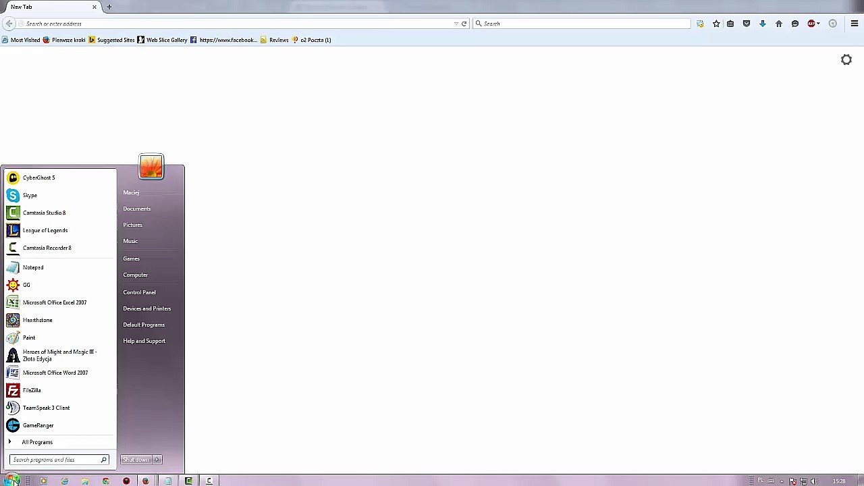Click the user account picture
This screenshot has height=486, width=864.
point(151,167)
